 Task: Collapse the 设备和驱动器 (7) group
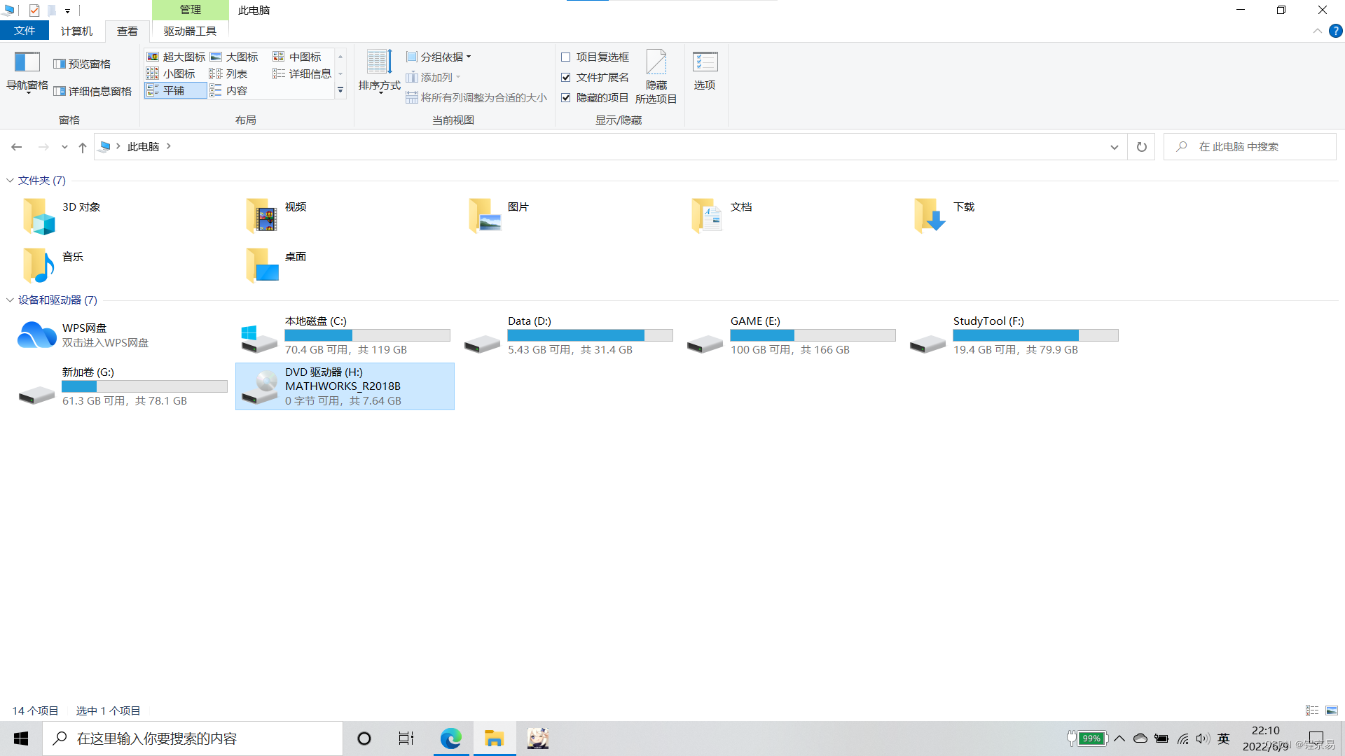point(10,300)
